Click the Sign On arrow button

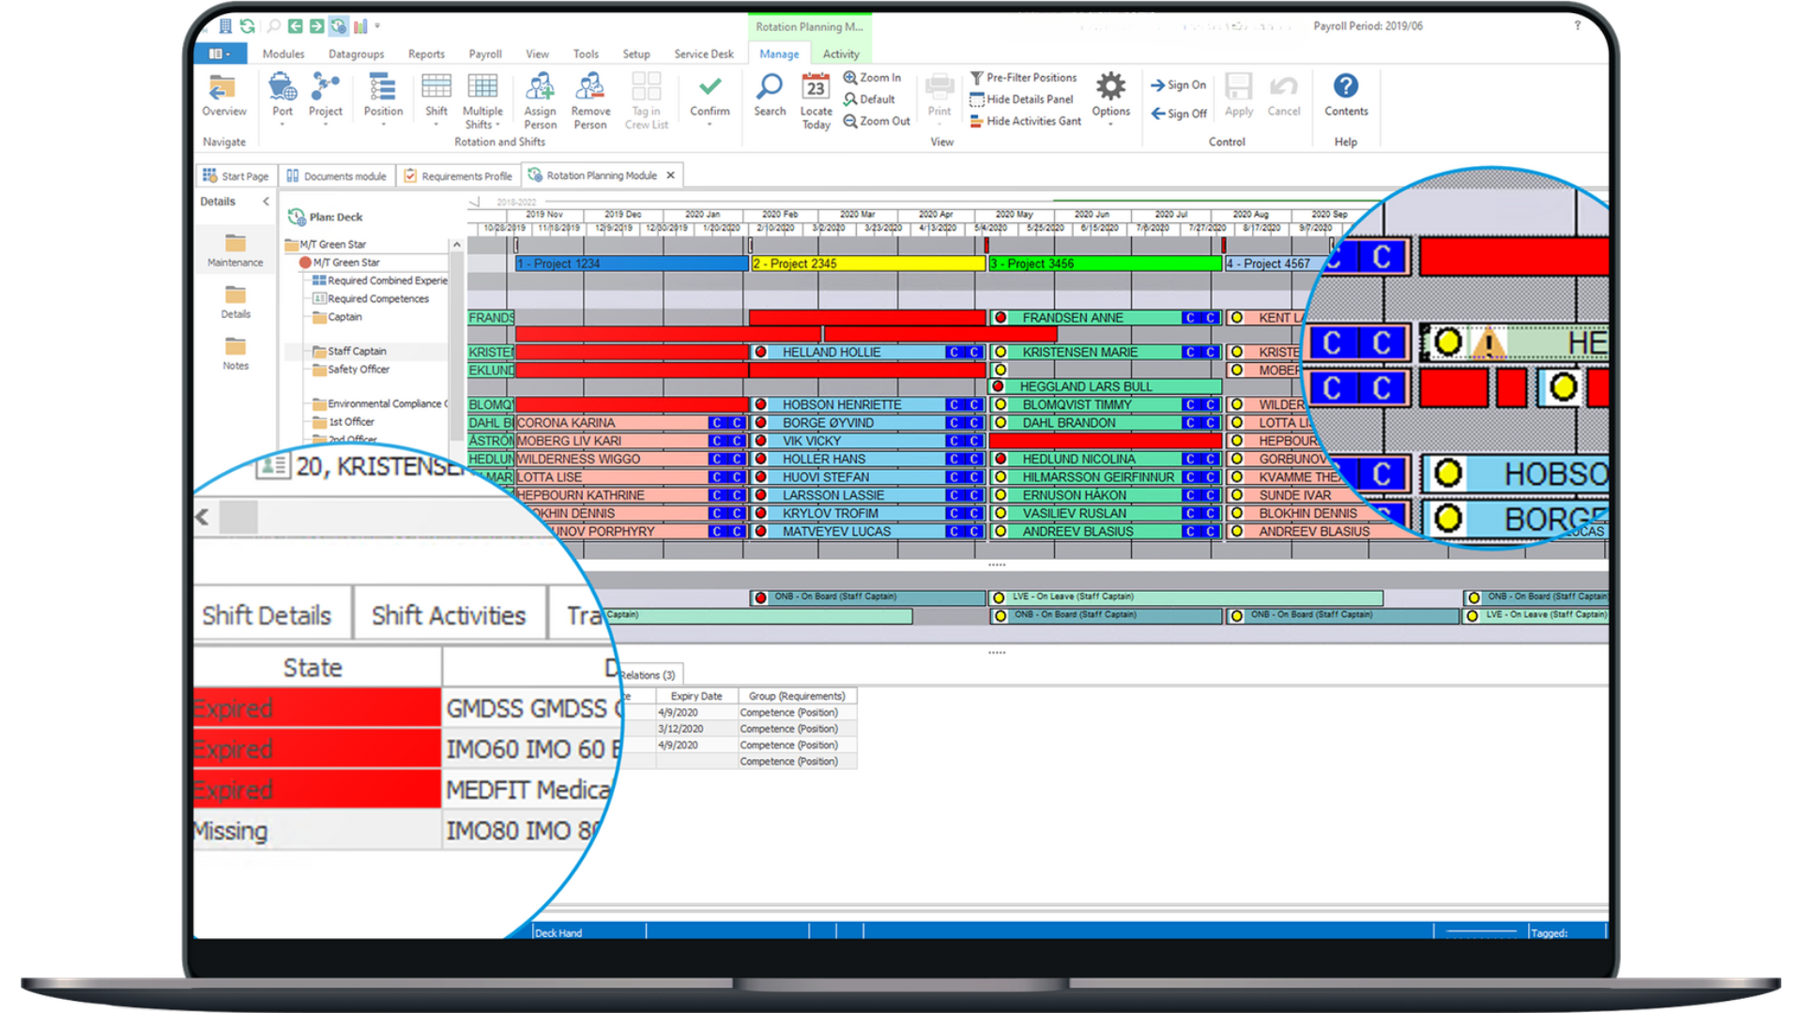(1179, 85)
